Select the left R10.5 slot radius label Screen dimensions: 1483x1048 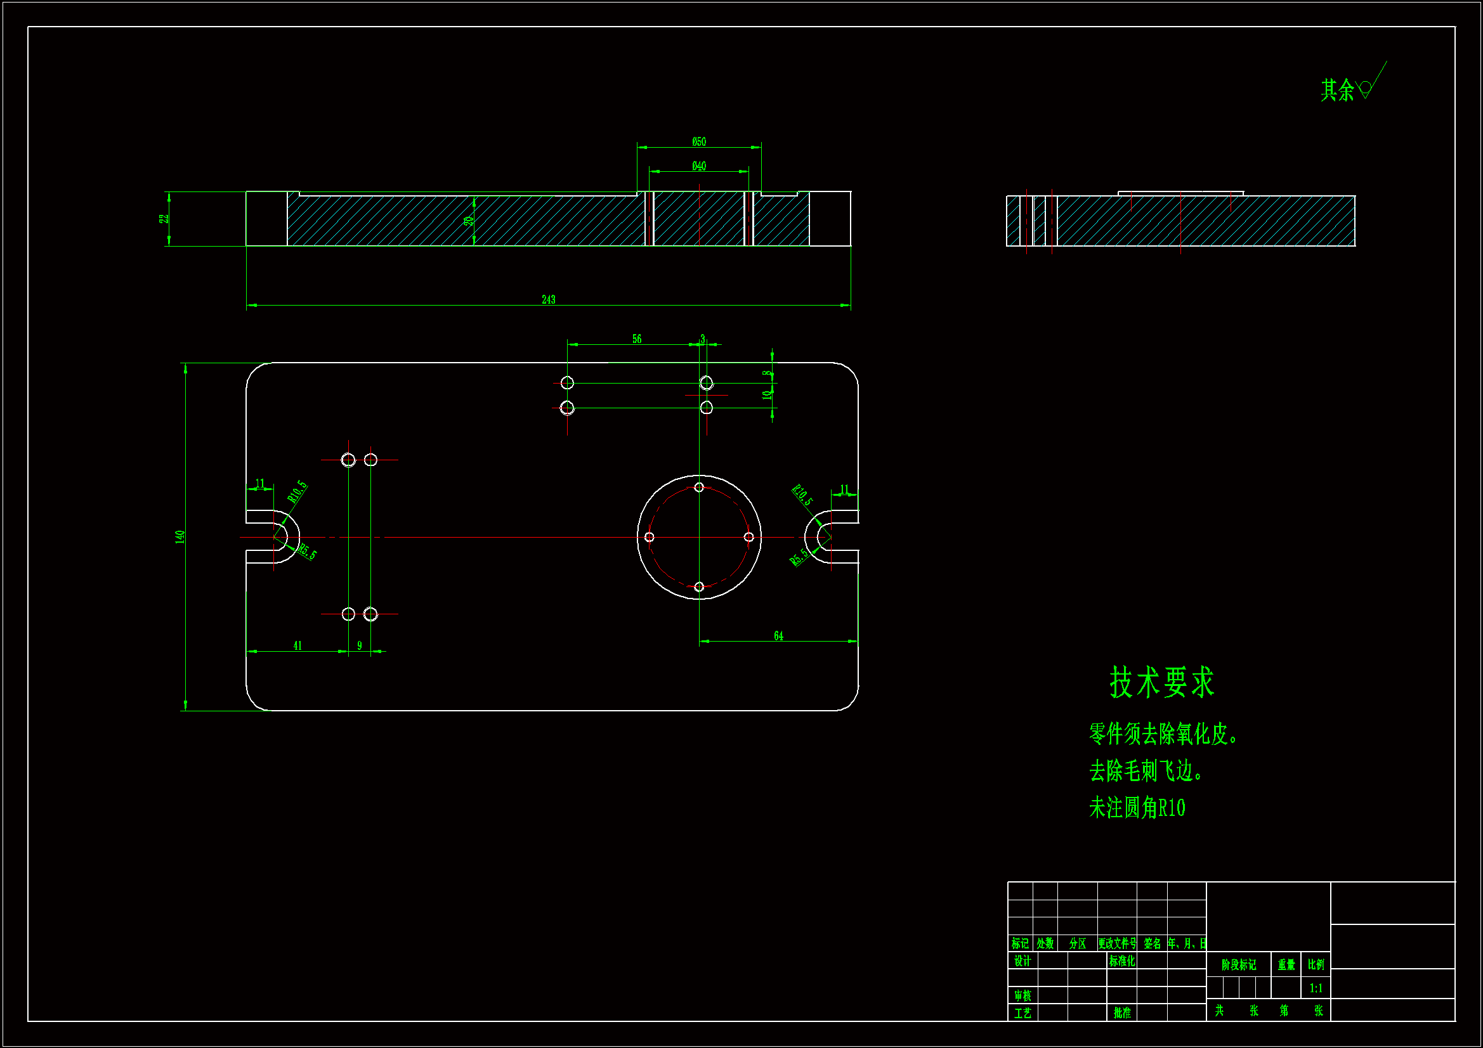point(296,492)
